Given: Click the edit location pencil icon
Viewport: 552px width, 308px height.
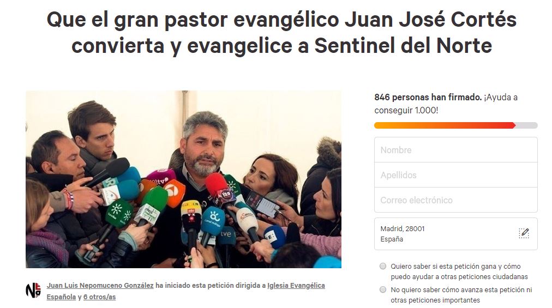Looking at the screenshot, I should pyautogui.click(x=524, y=233).
